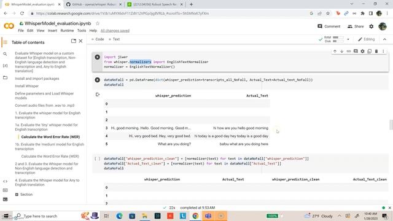Clear the output of the dataNoFall cell
Screen dimensions: 393x221
point(98,95)
